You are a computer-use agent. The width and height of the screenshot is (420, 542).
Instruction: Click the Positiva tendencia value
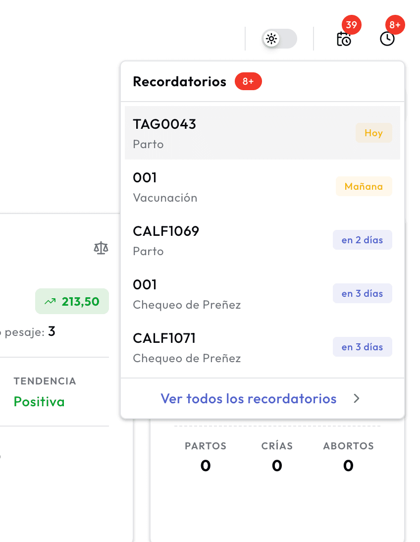tap(39, 401)
